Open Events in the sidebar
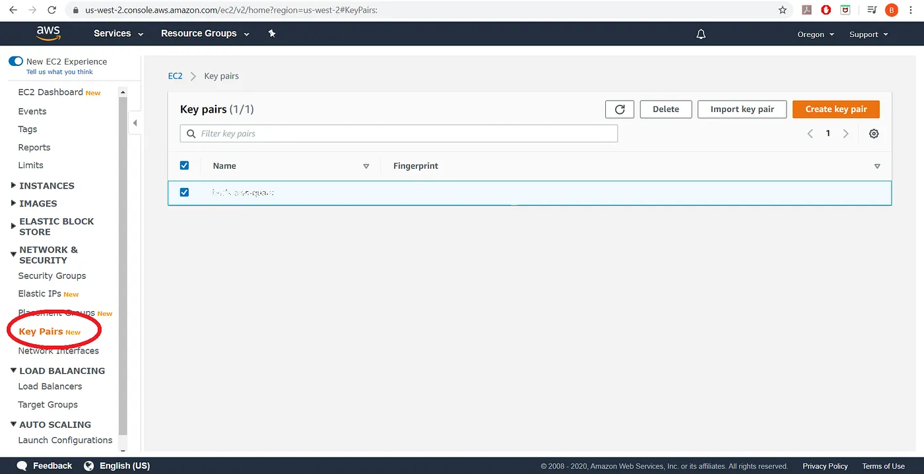The width and height of the screenshot is (924, 474). (x=32, y=111)
